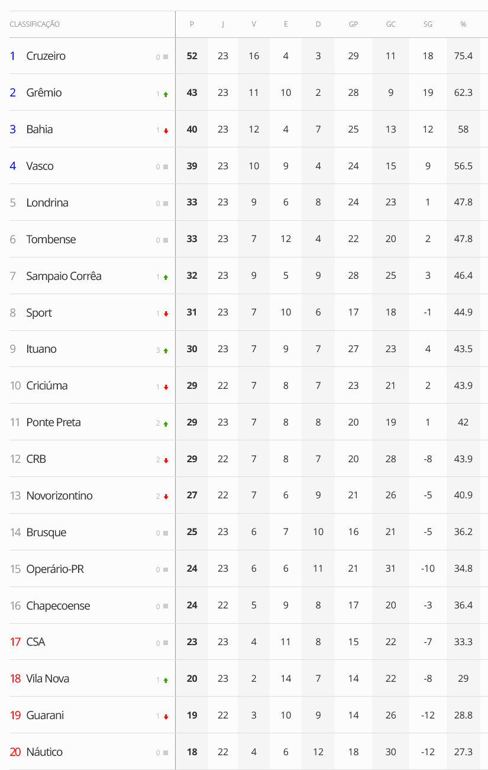Click the green up arrow beside Ituano
Screen dimensions: 488x770
(x=166, y=350)
